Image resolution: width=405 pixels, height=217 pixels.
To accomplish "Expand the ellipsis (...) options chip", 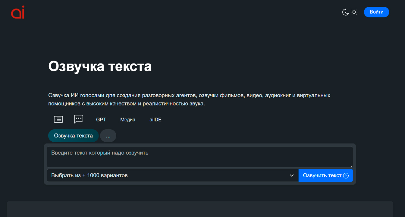I will [x=108, y=136].
